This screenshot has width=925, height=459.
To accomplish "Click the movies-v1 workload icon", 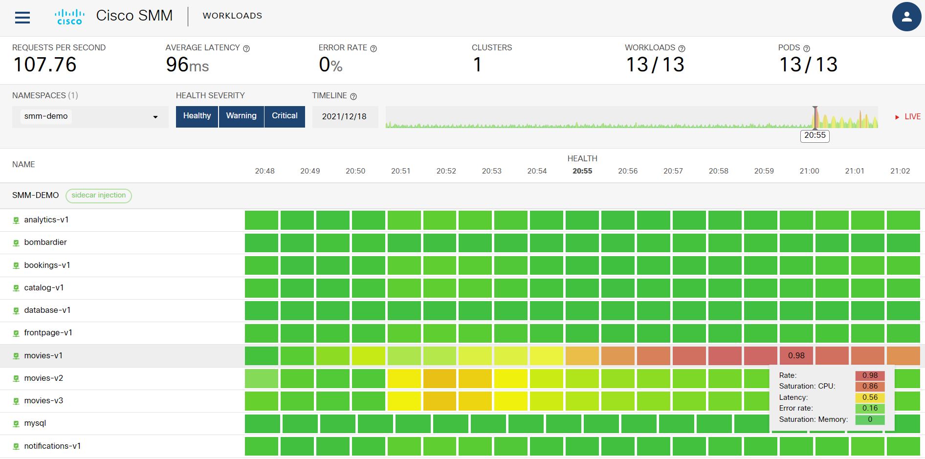I will 16,356.
